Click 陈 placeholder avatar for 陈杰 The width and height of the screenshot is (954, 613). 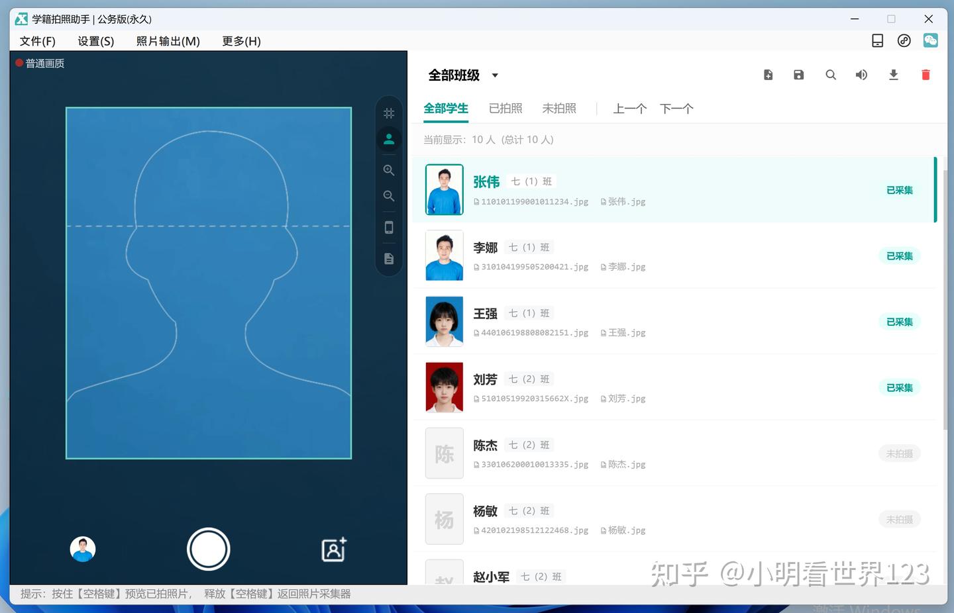pyautogui.click(x=445, y=453)
